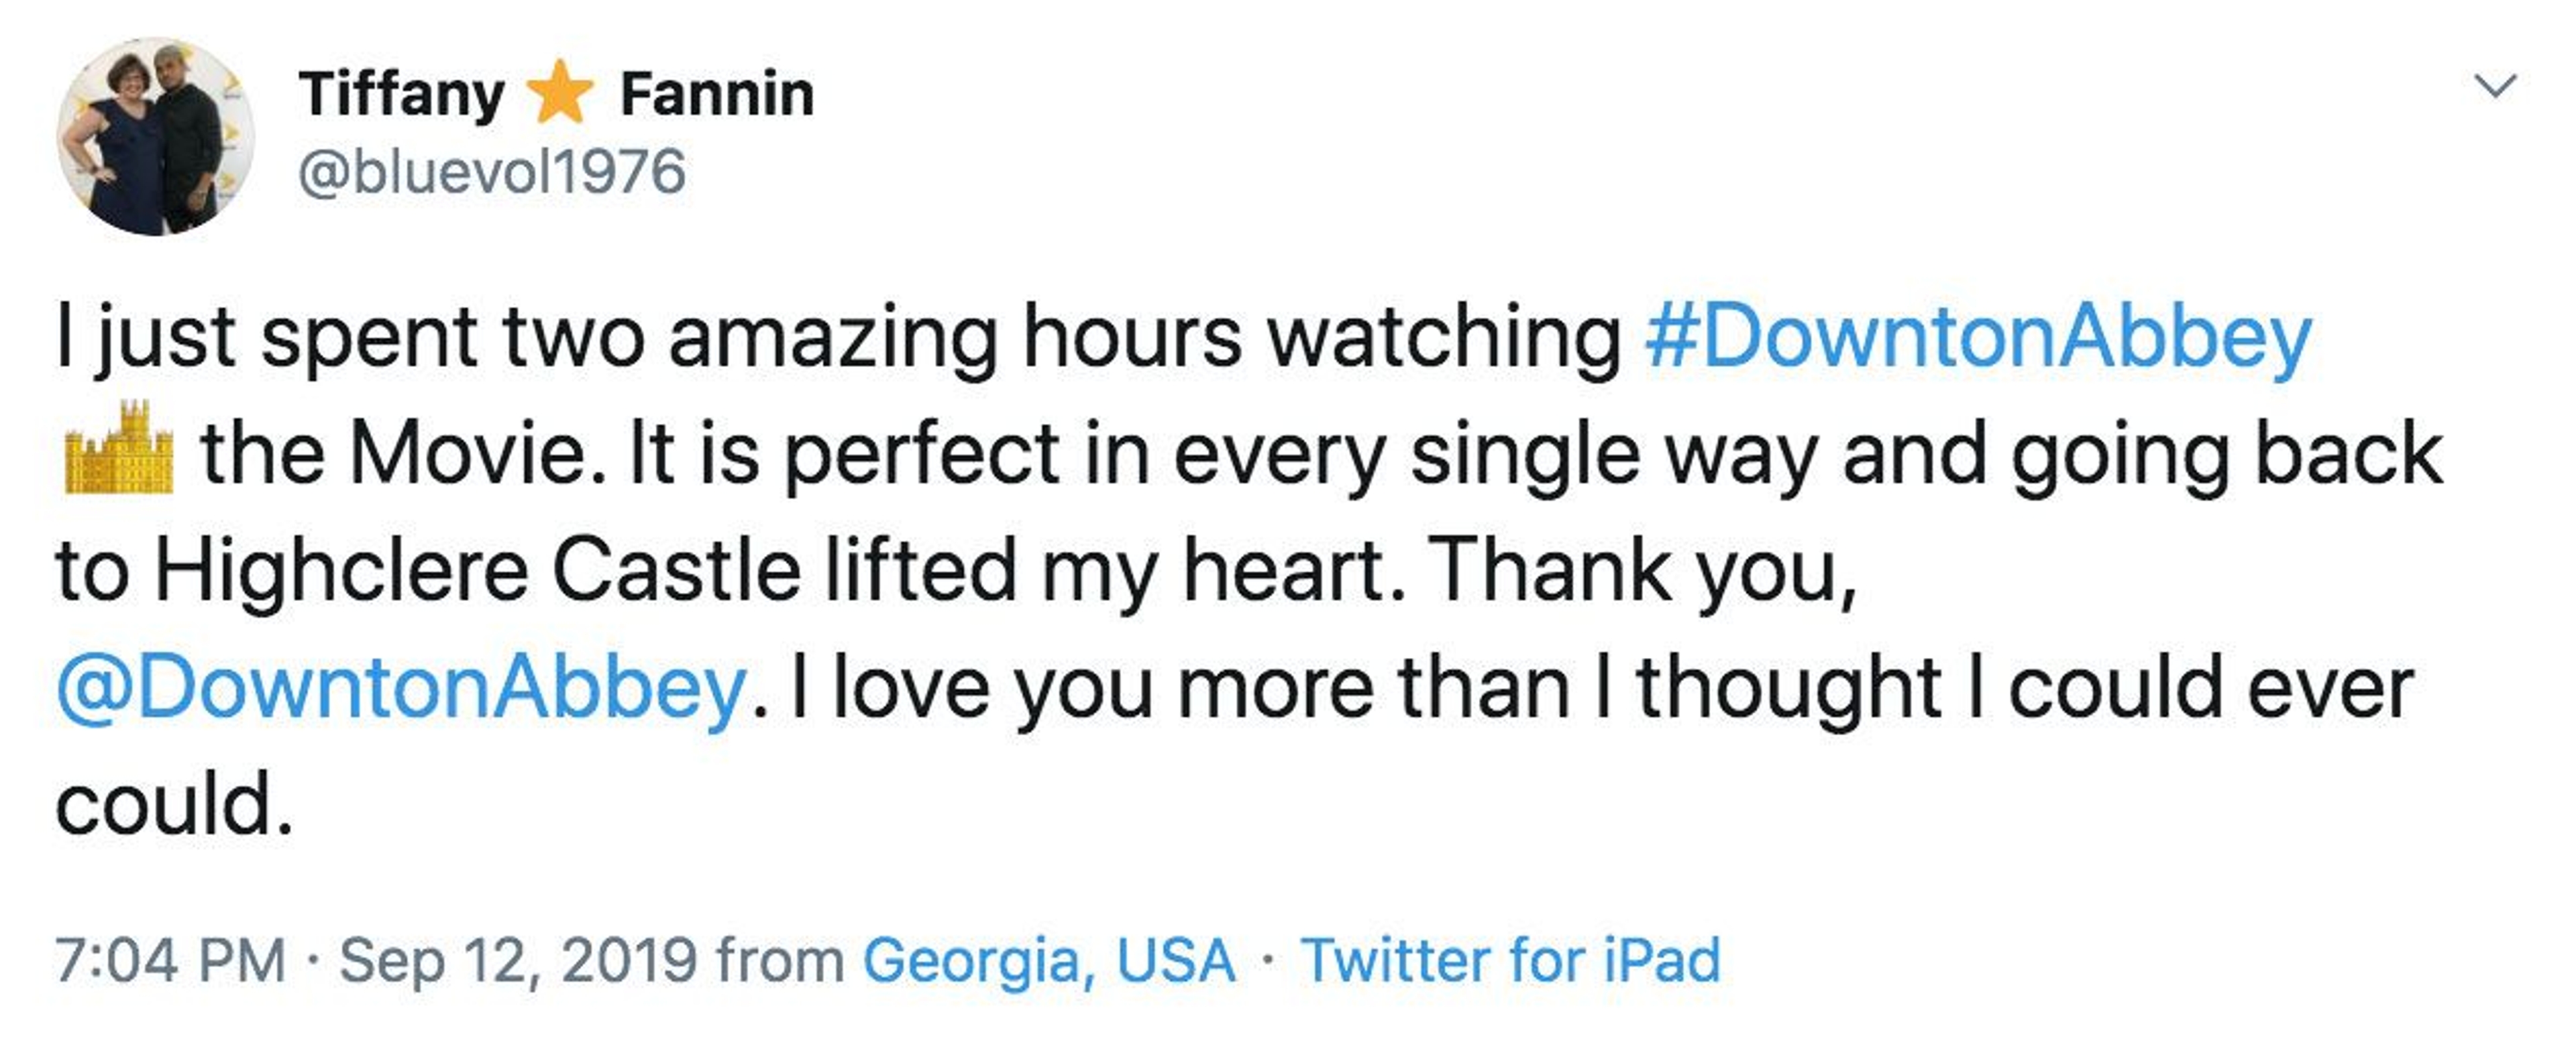Click the word 'Fannin' in the header
Image resolution: width=2576 pixels, height=1053 pixels.
coord(717,94)
